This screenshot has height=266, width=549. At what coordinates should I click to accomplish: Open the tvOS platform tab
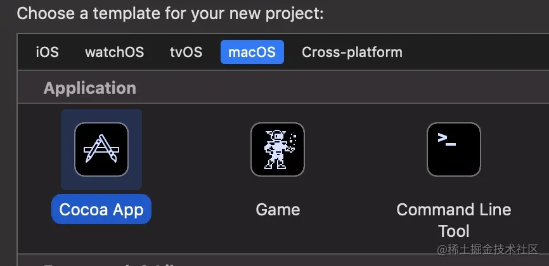coord(186,52)
